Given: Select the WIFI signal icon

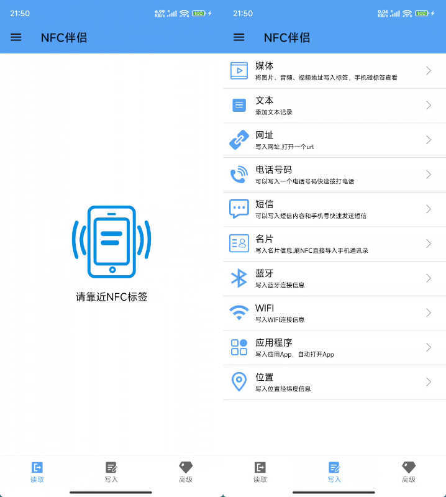Looking at the screenshot, I should [239, 312].
